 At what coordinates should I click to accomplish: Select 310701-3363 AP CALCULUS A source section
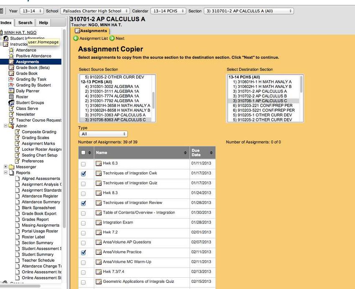click(115, 115)
